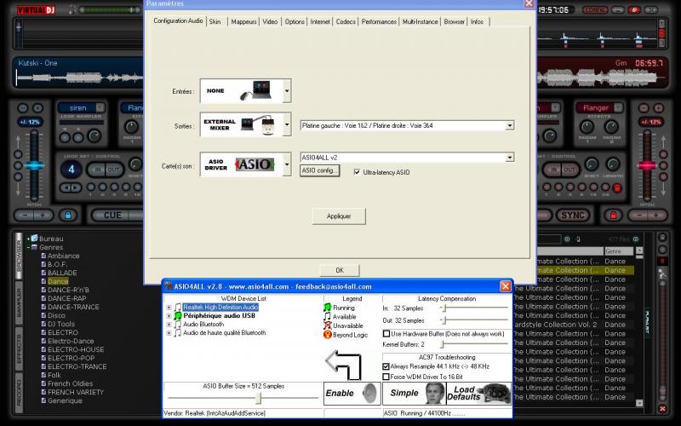Open the Performances tab
681x426 pixels.
pos(379,21)
